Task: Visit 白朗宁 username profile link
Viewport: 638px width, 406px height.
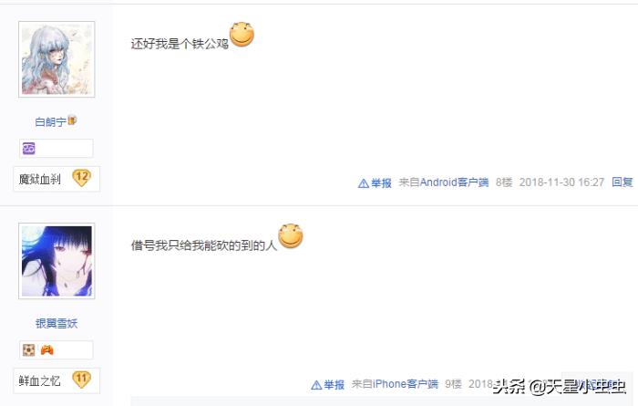Action: (50, 121)
